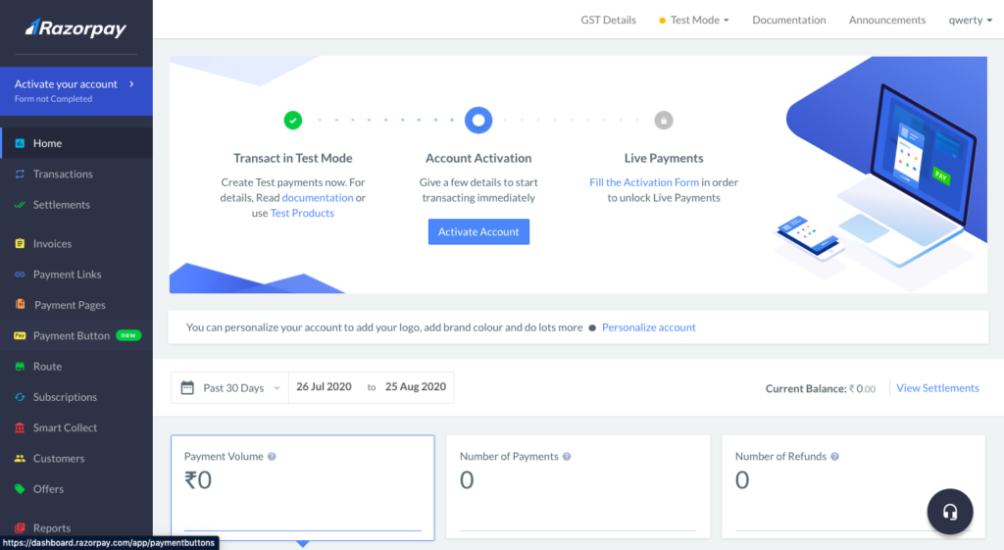The width and height of the screenshot is (1004, 550).
Task: Click the Activate Account button
Action: 478,231
